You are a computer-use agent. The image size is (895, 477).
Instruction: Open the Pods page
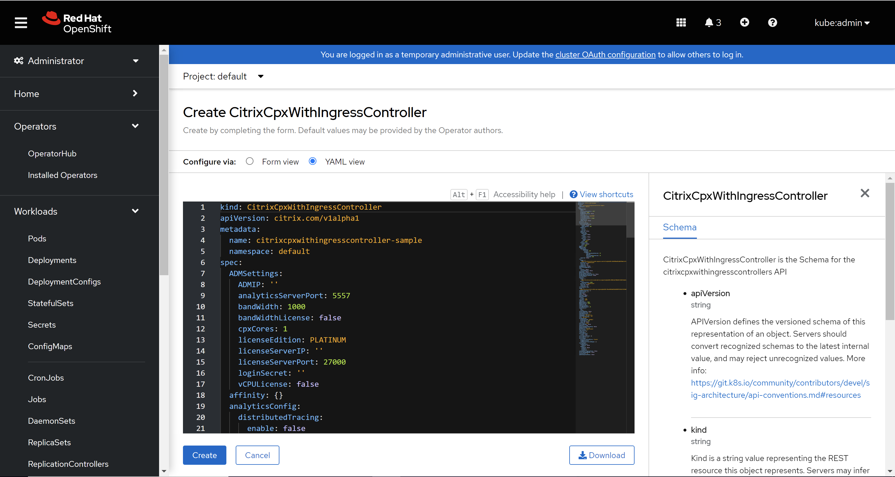pyautogui.click(x=37, y=239)
